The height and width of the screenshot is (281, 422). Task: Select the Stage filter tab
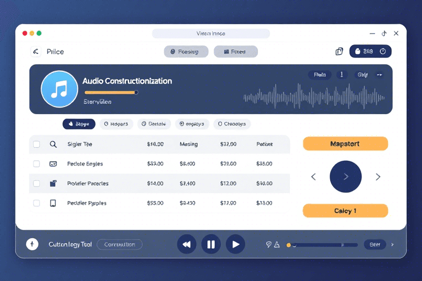[79, 124]
